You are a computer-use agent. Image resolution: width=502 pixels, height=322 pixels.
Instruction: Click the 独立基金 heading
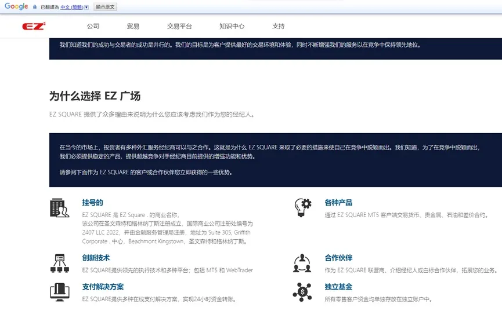point(338,287)
